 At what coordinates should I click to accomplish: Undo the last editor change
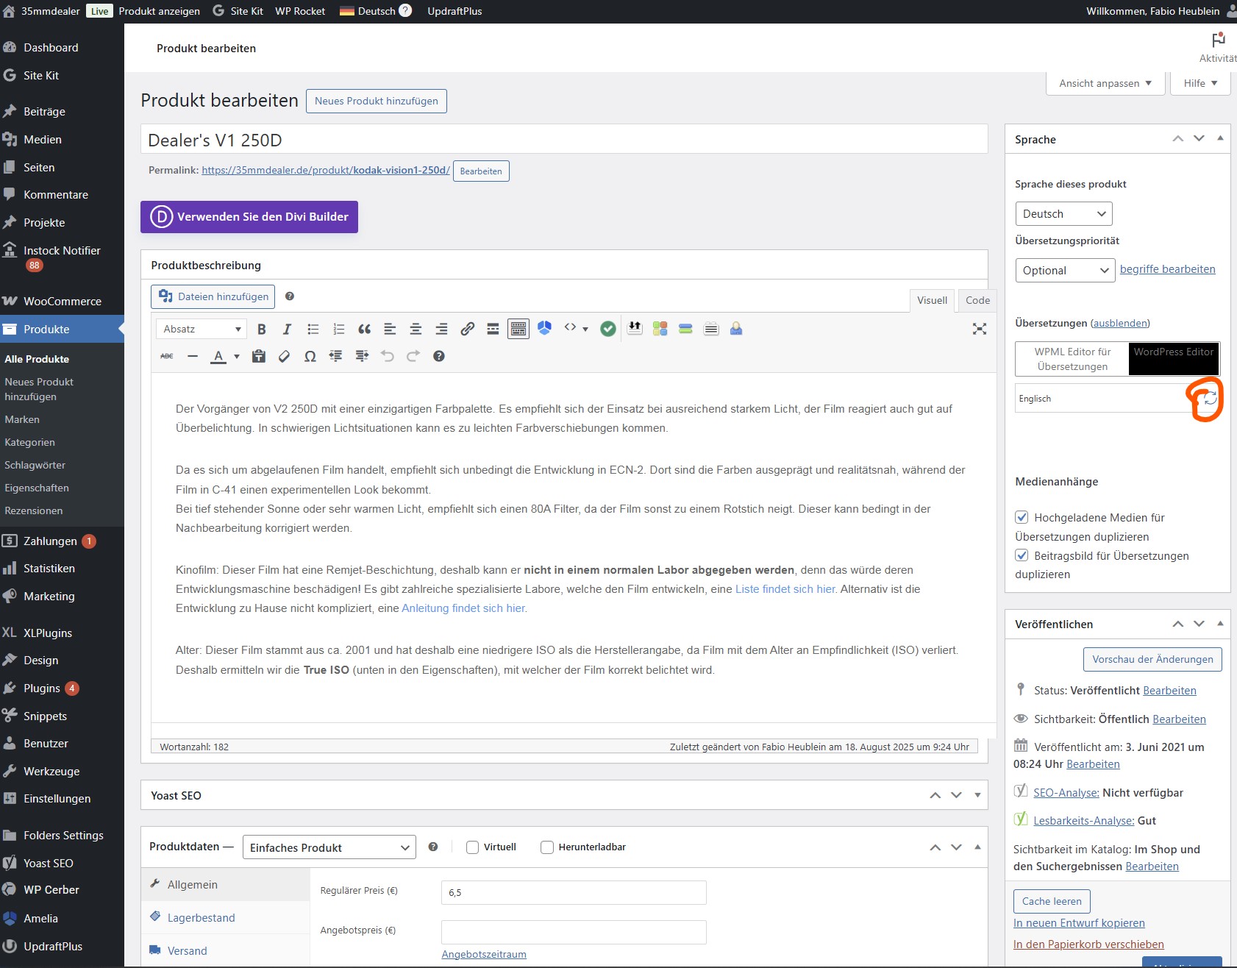click(388, 356)
